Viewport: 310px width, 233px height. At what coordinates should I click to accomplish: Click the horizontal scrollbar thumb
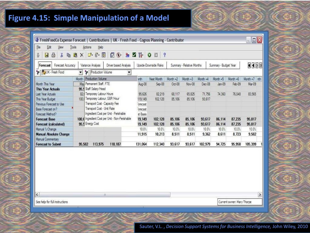(105, 194)
